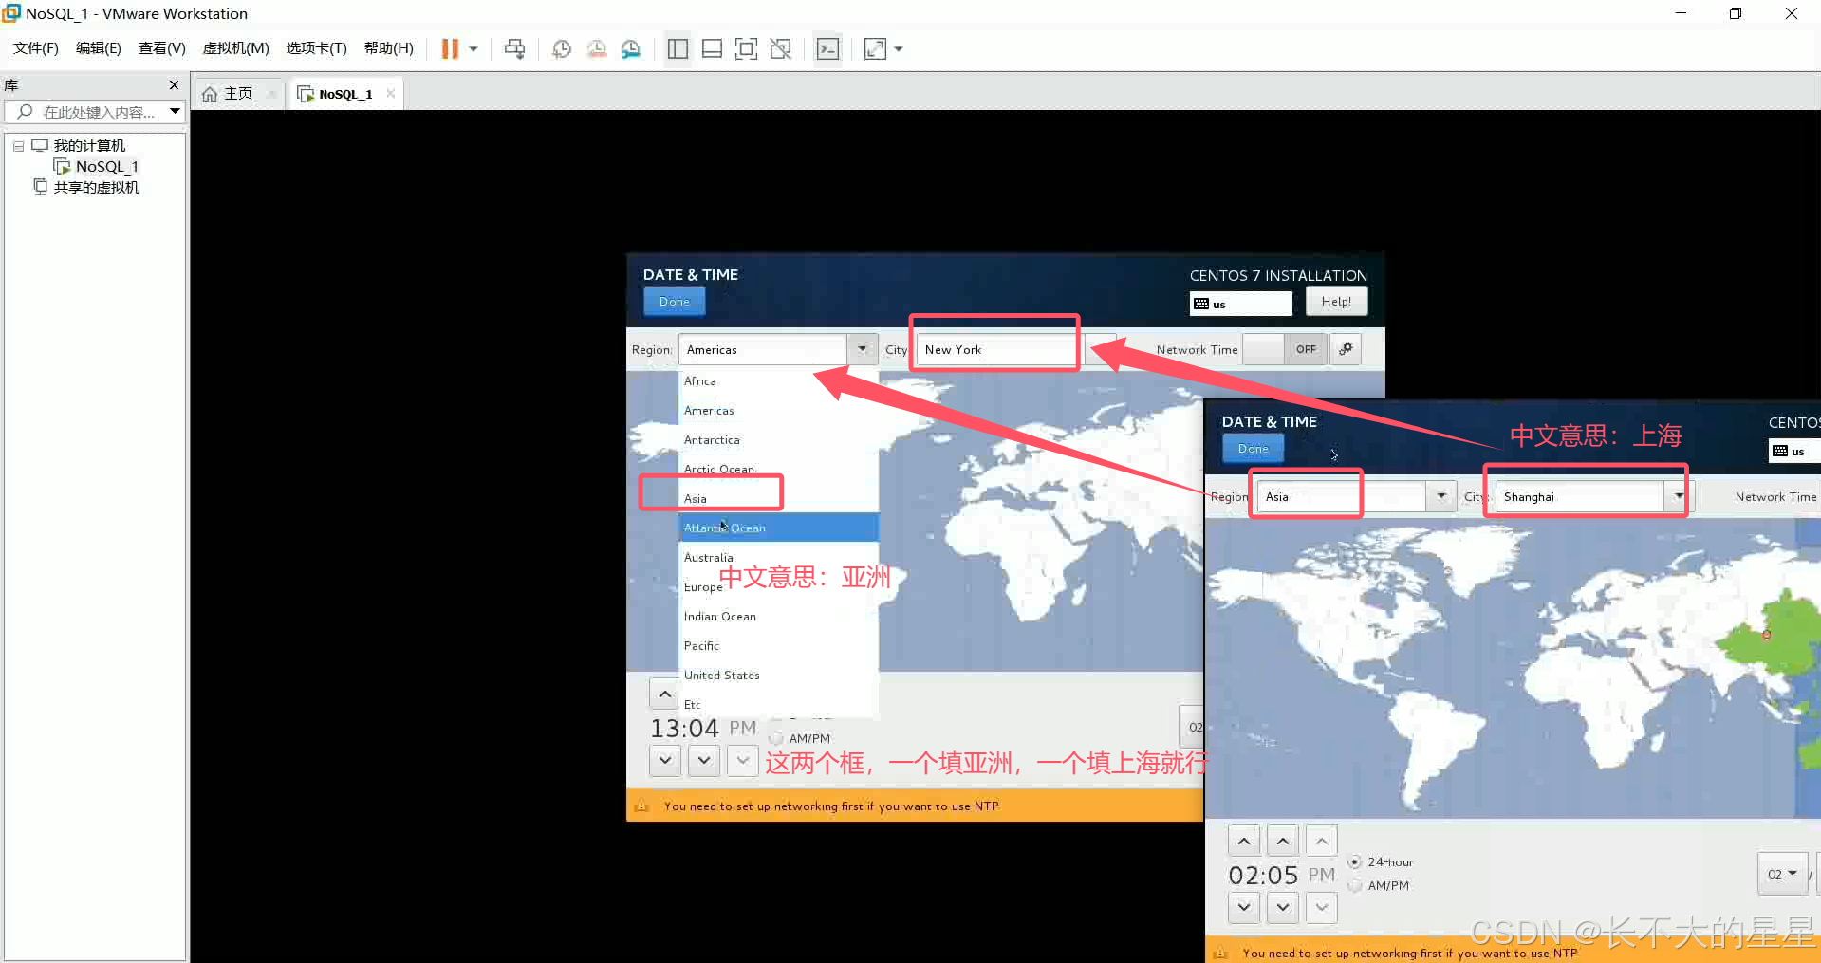The width and height of the screenshot is (1821, 963).
Task: Toggle the Network Time OFF switch
Action: [x=1285, y=349]
